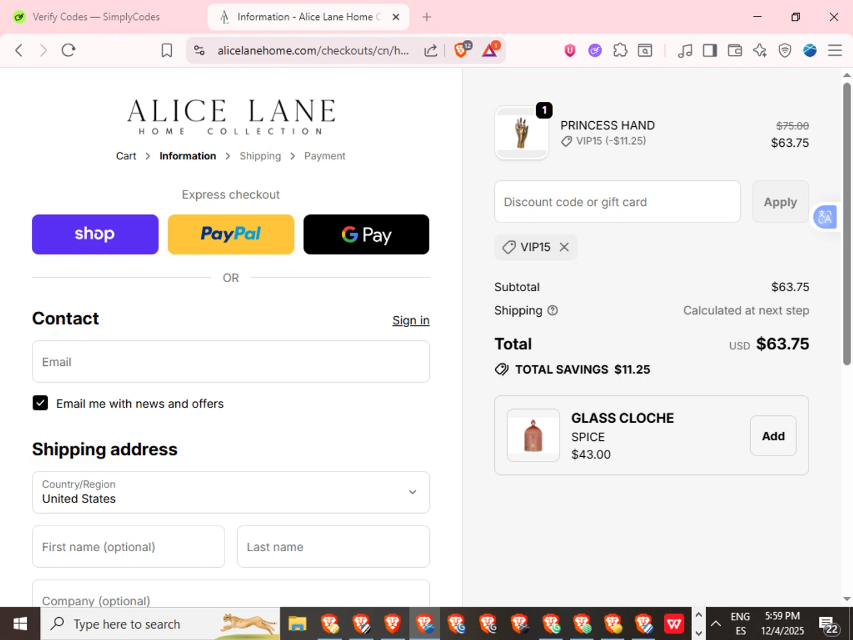This screenshot has height=640, width=853.
Task: Uncheck Email me with news and offers
Action: [40, 403]
